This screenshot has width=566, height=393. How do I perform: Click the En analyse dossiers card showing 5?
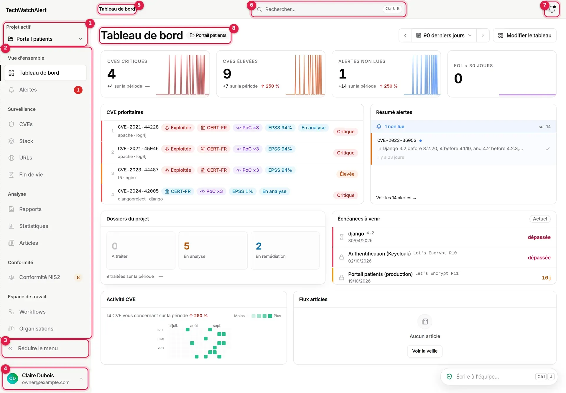pos(213,250)
